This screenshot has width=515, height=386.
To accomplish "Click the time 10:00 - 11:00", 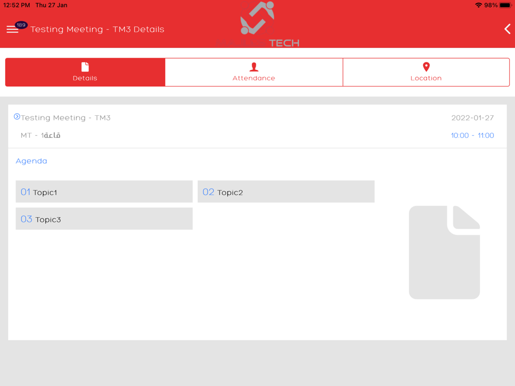I will 472,135.
